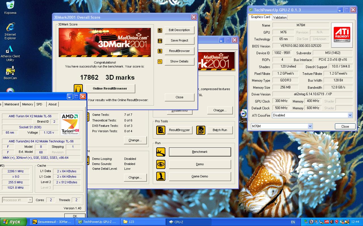Click the AMD Turion 64 X2 logo
Image resolution: width=363 pixels, height=226 pixels.
[70, 124]
